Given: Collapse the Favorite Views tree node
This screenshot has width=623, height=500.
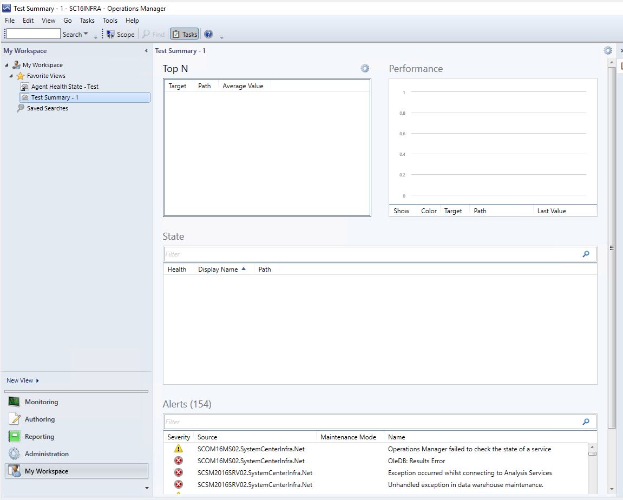Looking at the screenshot, I should click(11, 76).
